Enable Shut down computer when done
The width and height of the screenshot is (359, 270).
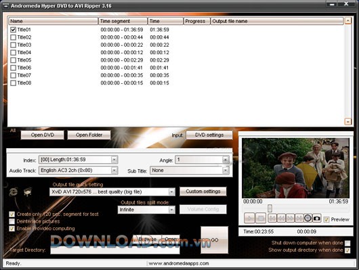click(347, 243)
